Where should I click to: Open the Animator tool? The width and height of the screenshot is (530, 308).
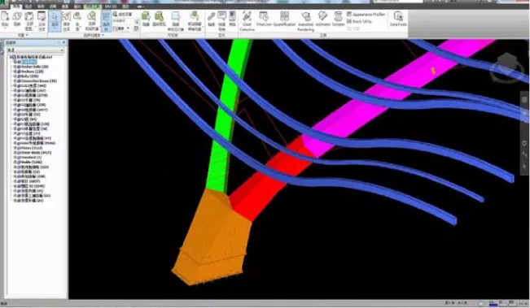322,19
